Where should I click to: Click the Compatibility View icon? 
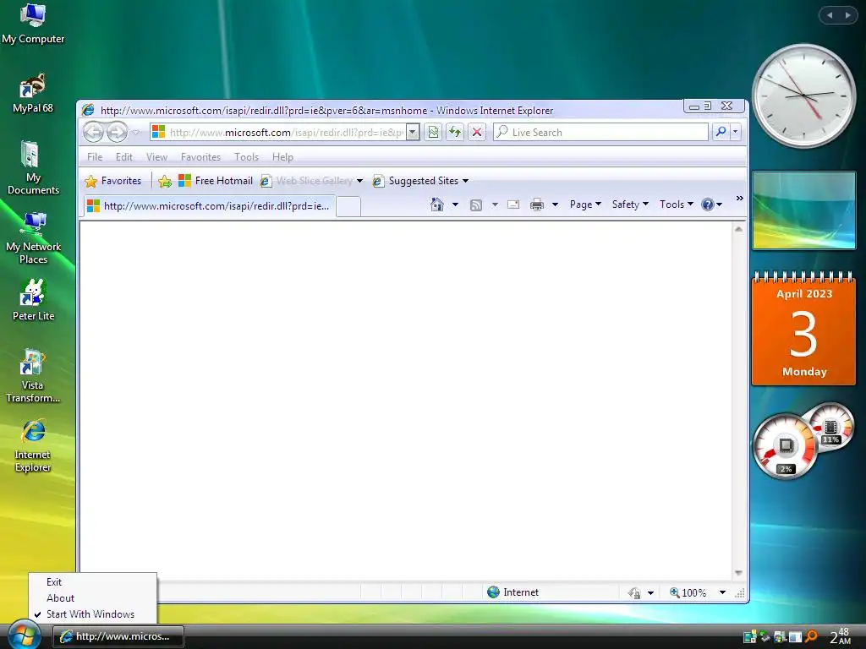(x=434, y=133)
